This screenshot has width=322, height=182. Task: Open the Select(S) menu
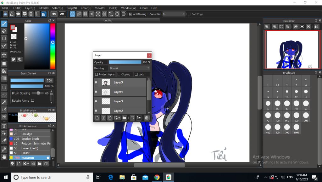point(58,8)
